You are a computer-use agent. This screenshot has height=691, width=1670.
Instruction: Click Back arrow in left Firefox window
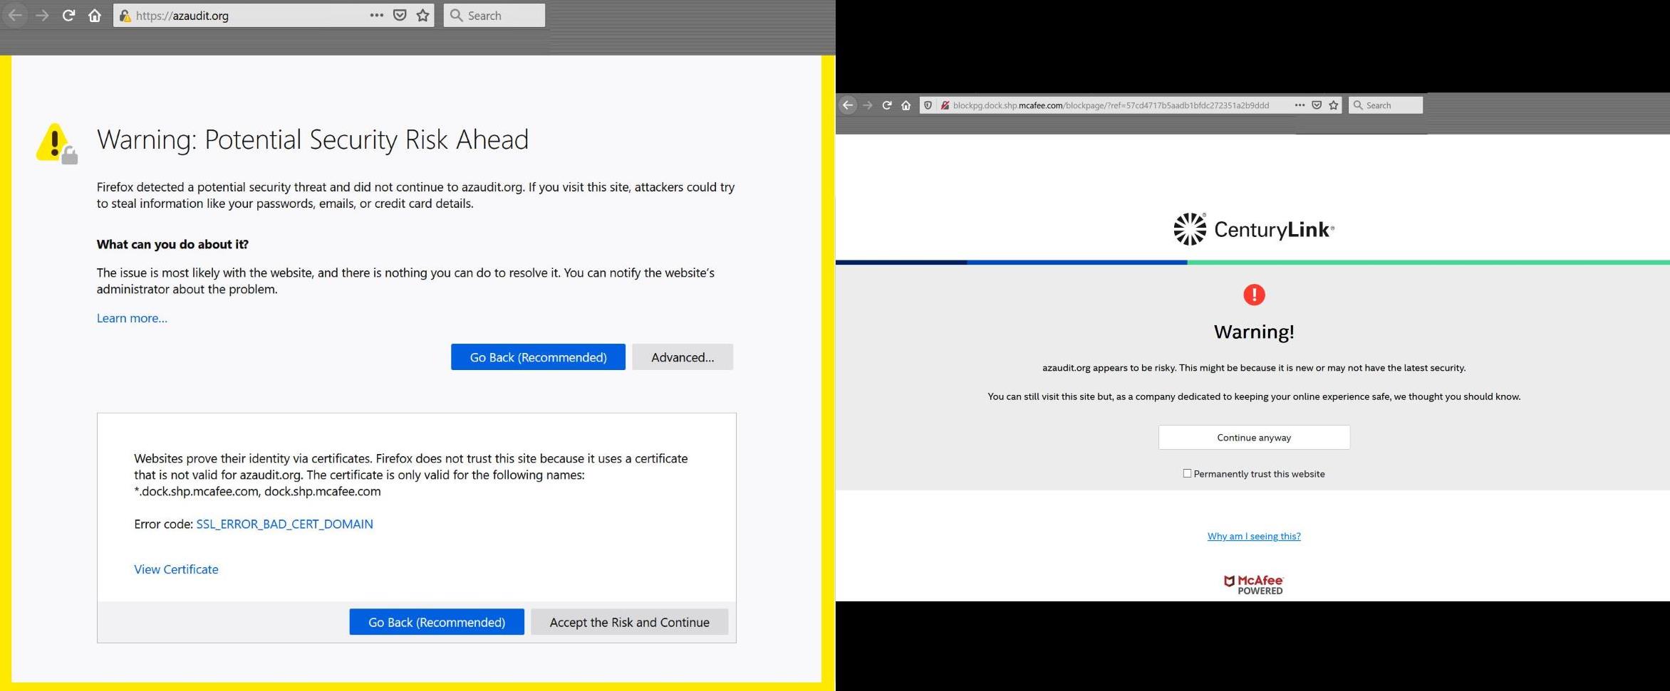[16, 15]
